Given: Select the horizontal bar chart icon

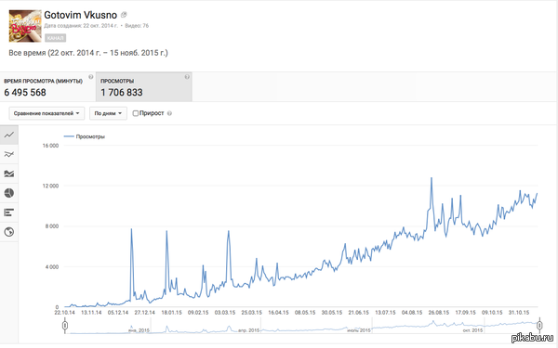Looking at the screenshot, I should coord(9,213).
